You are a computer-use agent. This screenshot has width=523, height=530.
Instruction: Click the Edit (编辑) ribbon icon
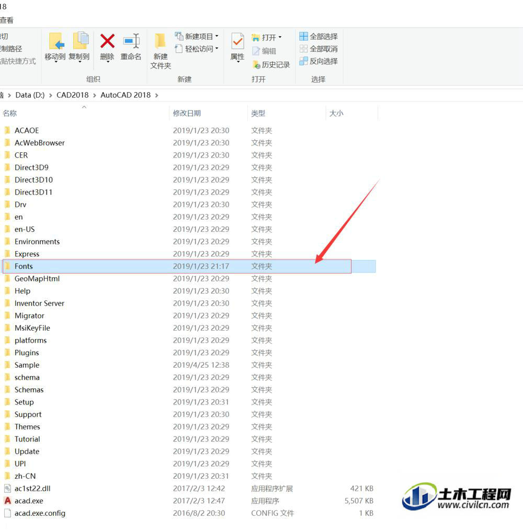tap(256, 51)
